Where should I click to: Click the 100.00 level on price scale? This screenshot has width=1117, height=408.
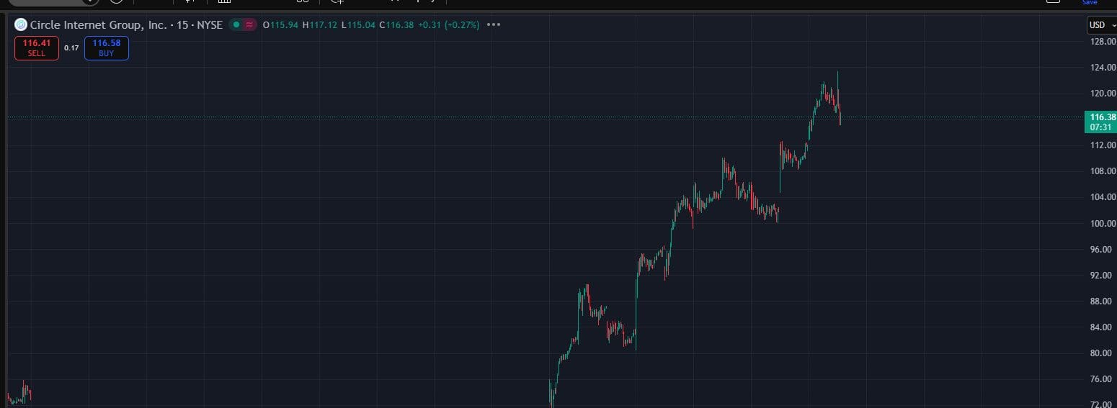point(1103,223)
